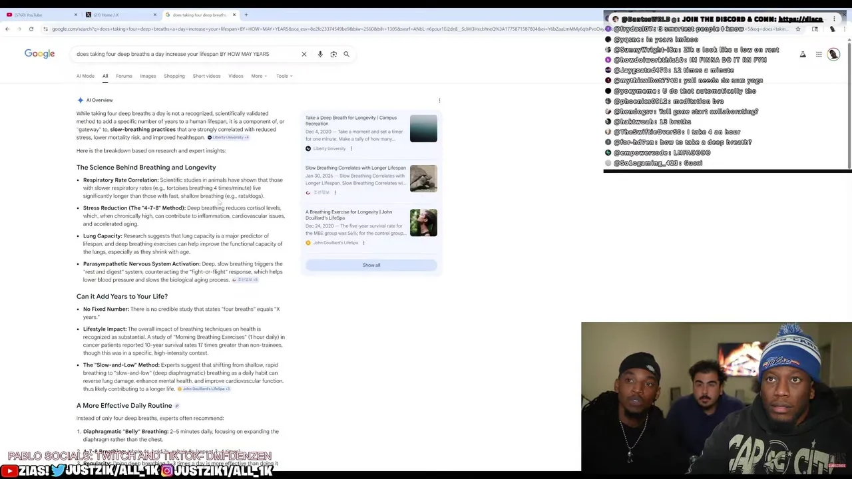
Task: Click link icon beside A More Effective Daily Routine
Action: coord(177,405)
